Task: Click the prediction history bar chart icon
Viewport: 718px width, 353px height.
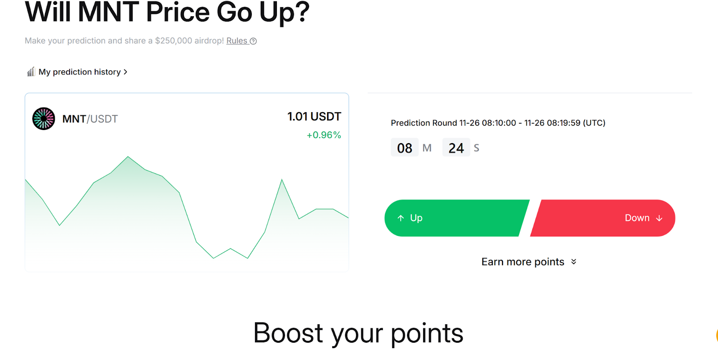Action: click(31, 72)
